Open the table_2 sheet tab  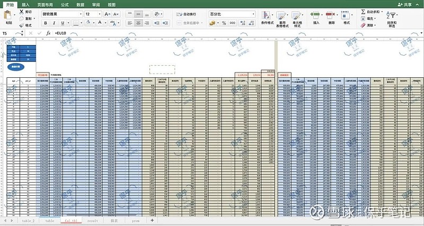pos(28,221)
